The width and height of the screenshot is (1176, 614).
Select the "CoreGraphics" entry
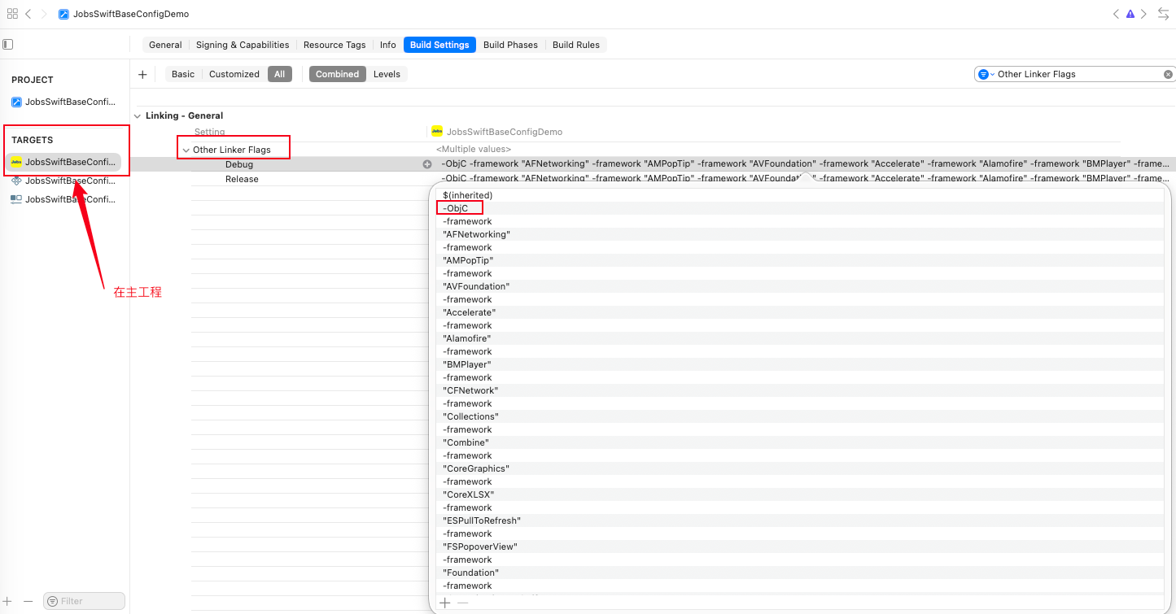(x=476, y=468)
